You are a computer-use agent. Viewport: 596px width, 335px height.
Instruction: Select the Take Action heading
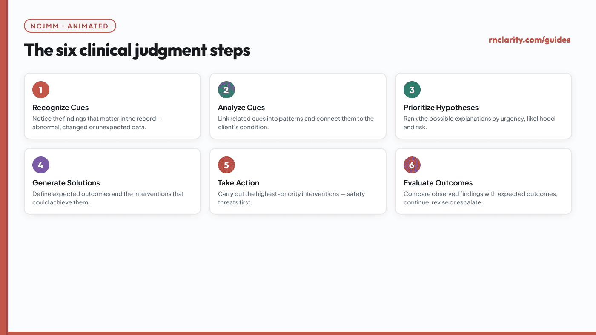238,183
